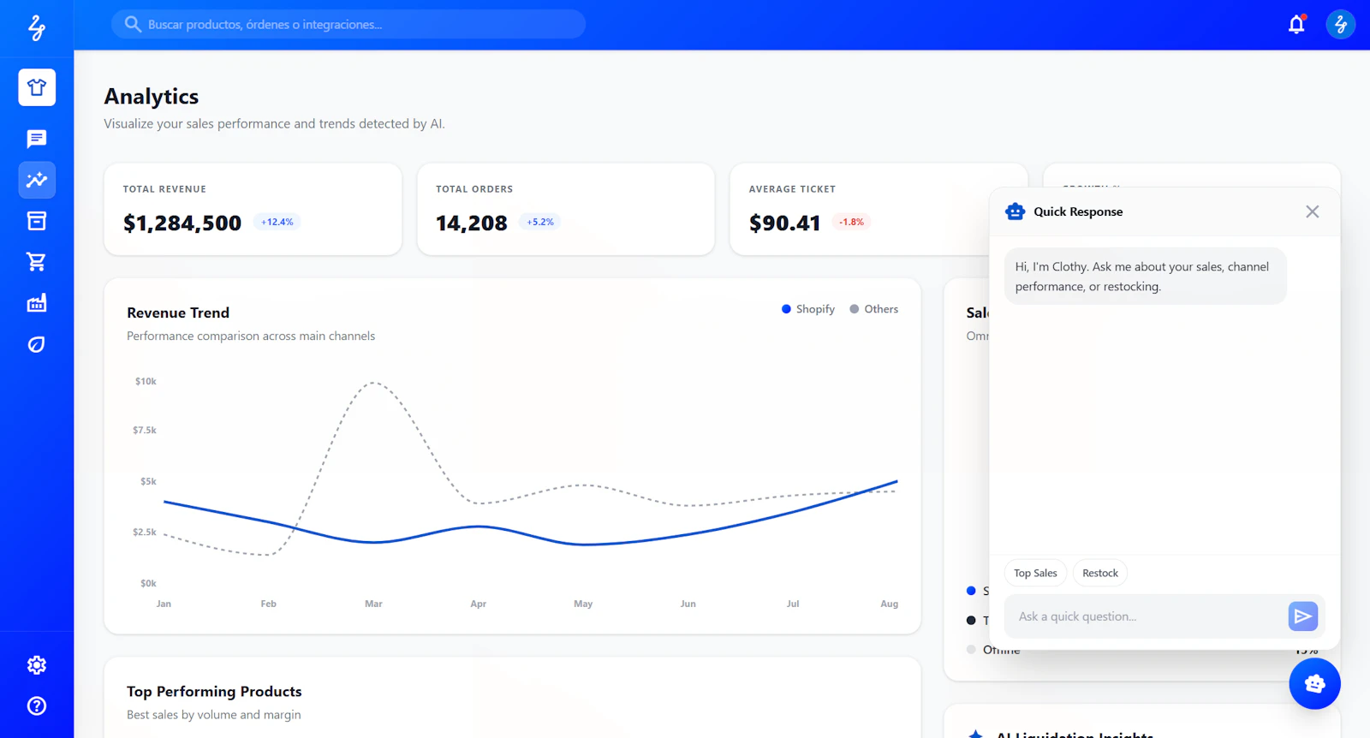
Task: Open the factory reports sidebar icon
Action: tap(37, 303)
